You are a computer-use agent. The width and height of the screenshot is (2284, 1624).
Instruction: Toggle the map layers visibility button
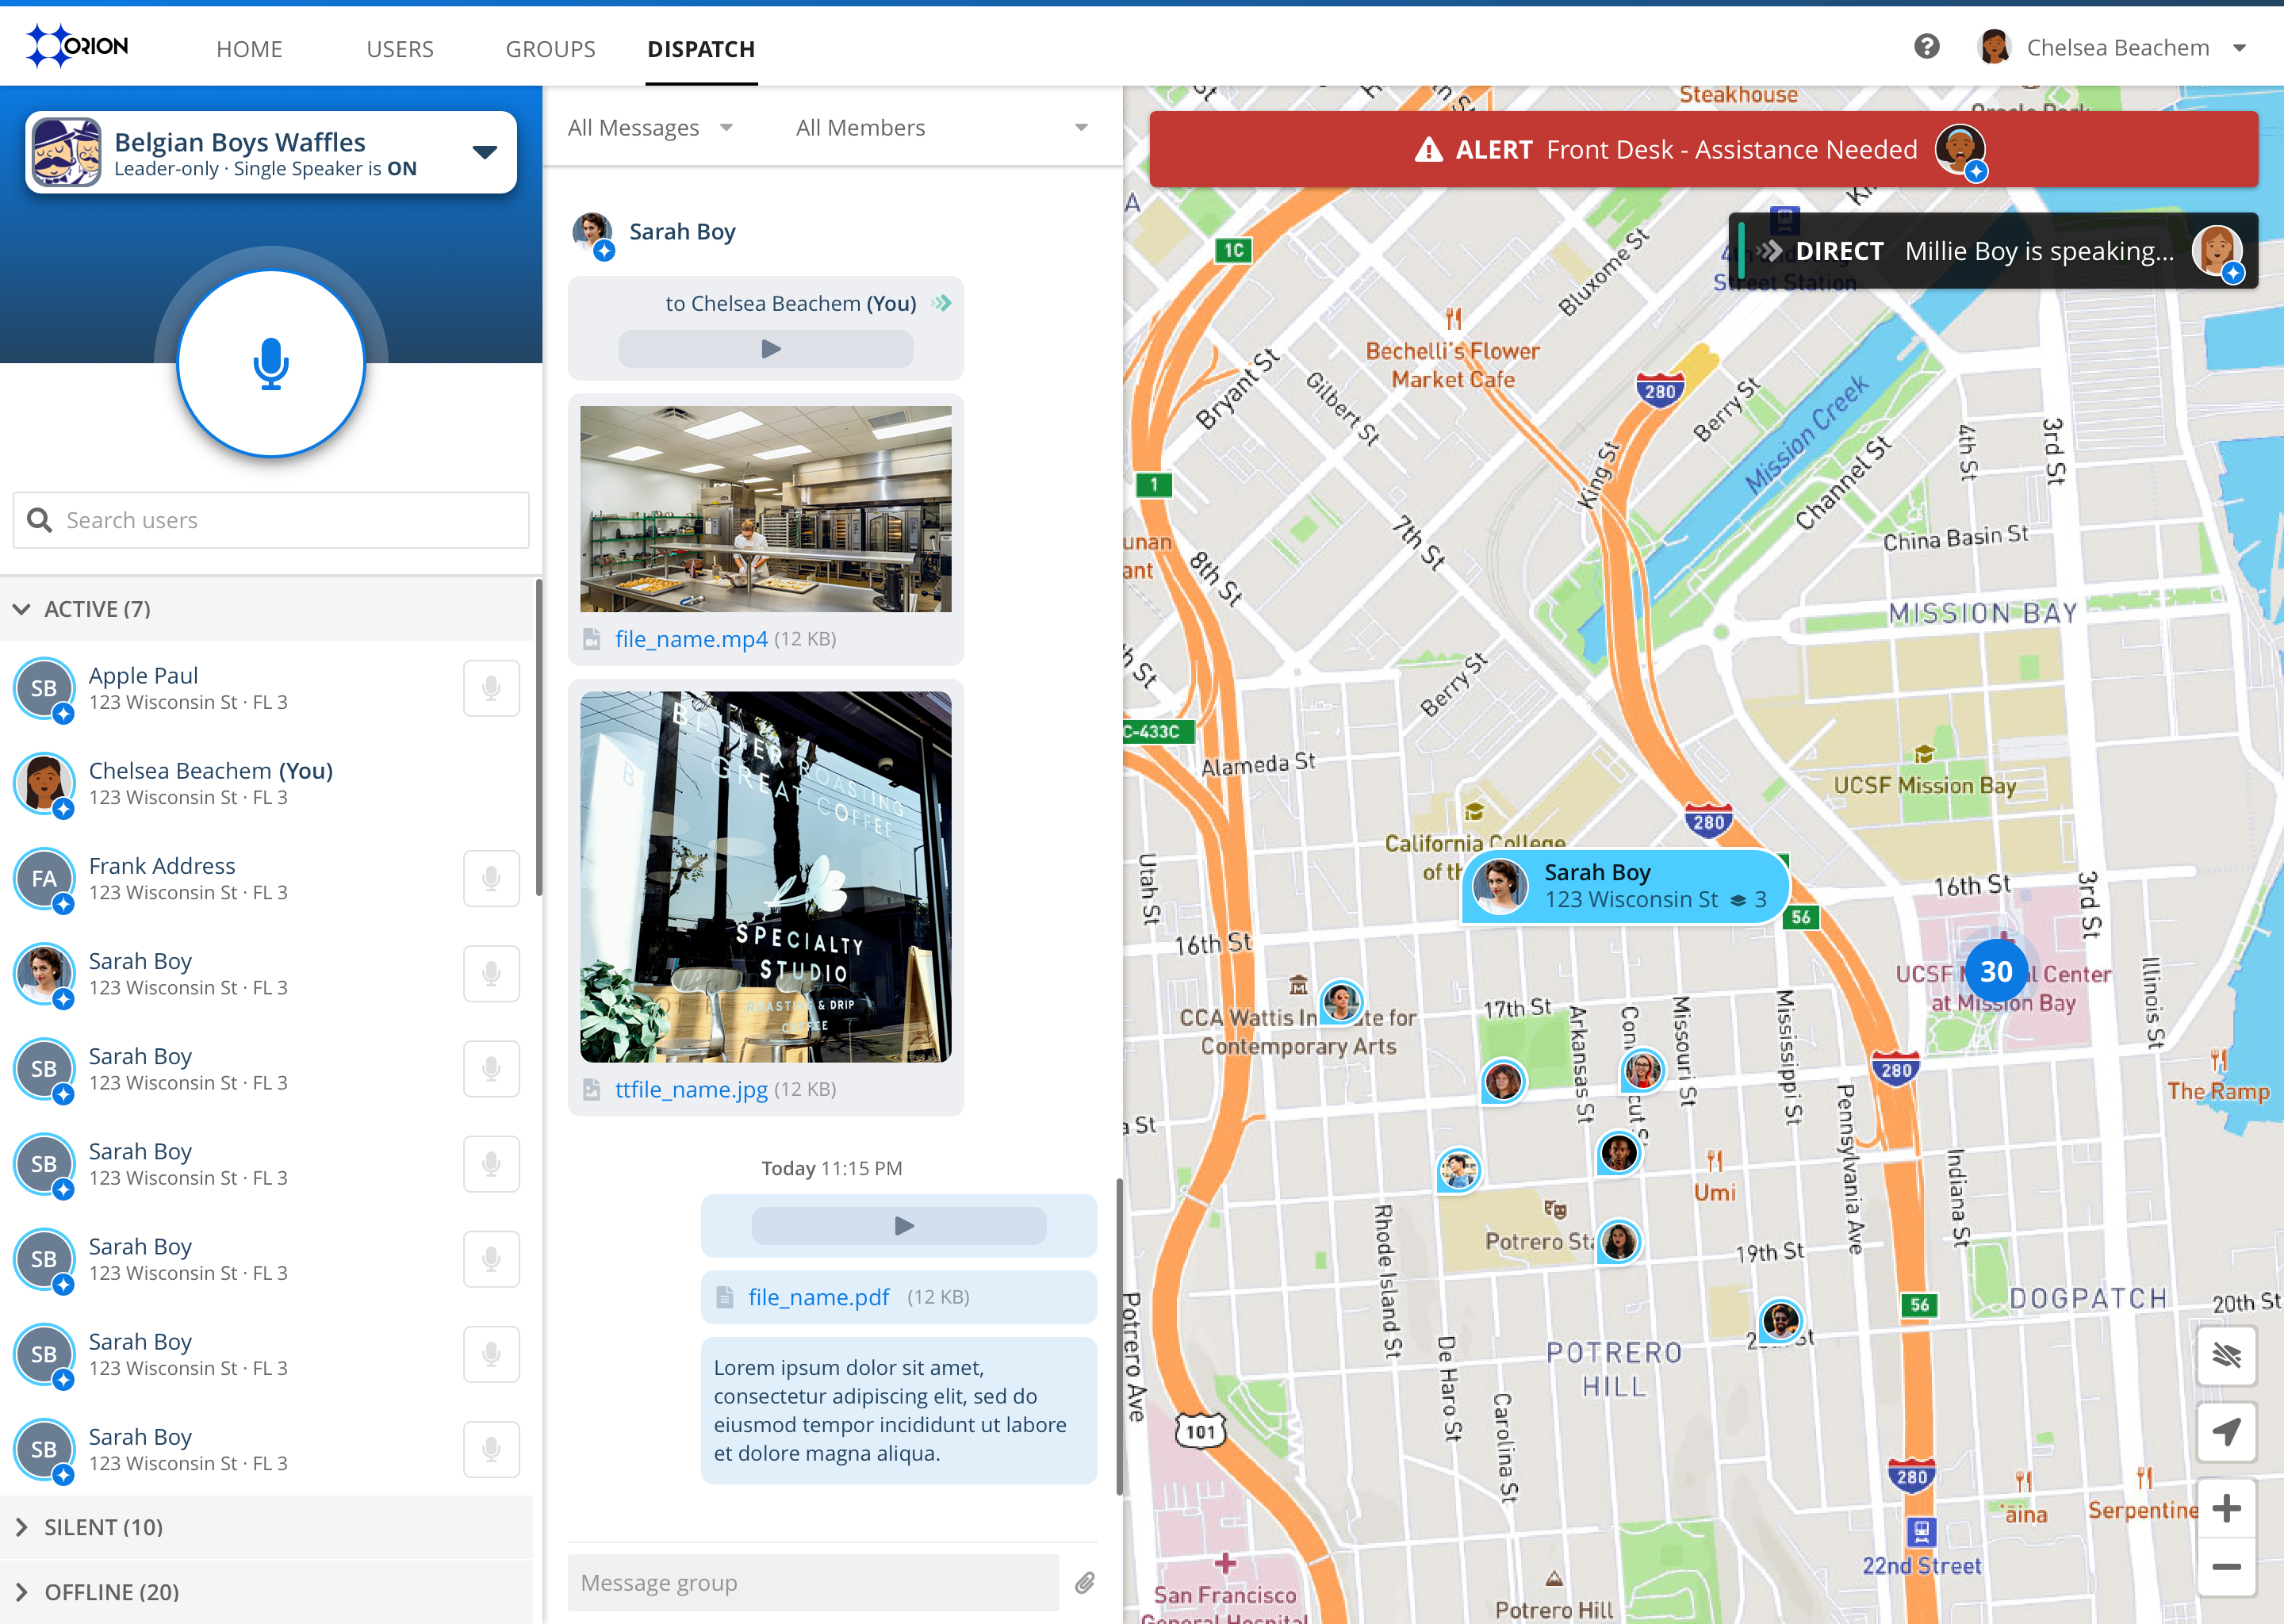[2226, 1355]
